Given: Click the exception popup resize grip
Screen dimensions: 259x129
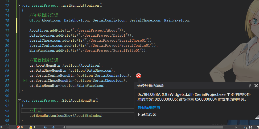Looking at the screenshot, I should click(x=257, y=117).
